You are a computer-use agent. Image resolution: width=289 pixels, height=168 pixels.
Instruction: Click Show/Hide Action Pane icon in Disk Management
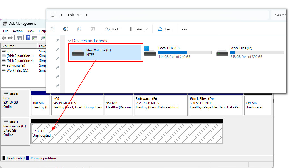(x=34, y=38)
